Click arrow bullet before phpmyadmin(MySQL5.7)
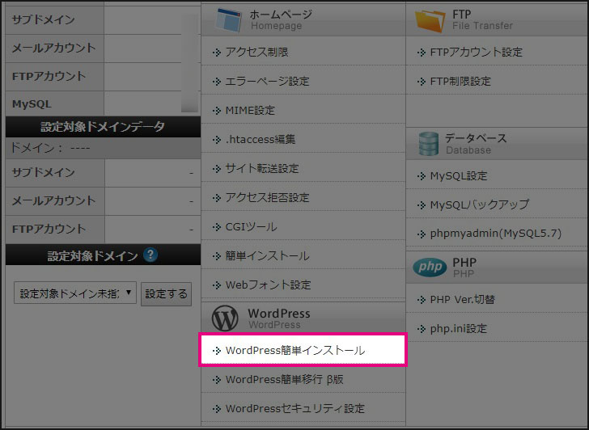The height and width of the screenshot is (430, 589). [421, 234]
